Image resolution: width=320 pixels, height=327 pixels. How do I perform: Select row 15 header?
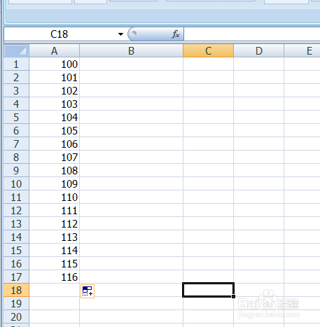[x=16, y=250]
